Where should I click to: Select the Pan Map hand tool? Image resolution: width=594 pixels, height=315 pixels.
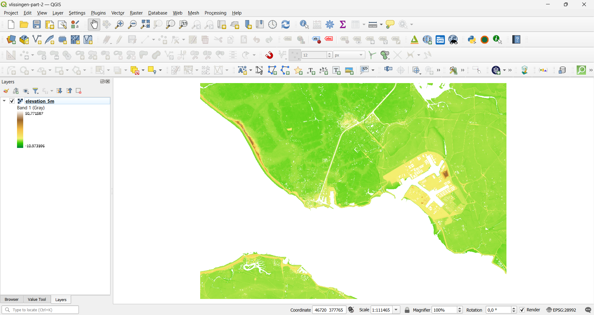94,24
